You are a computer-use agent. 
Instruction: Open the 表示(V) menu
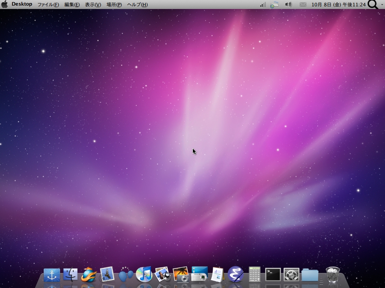93,4
